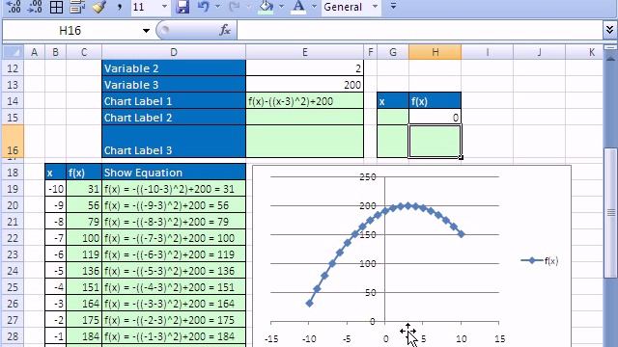Open the Fill Color dropdown arrow
Image resolution: width=618 pixels, height=347 pixels.
click(281, 7)
